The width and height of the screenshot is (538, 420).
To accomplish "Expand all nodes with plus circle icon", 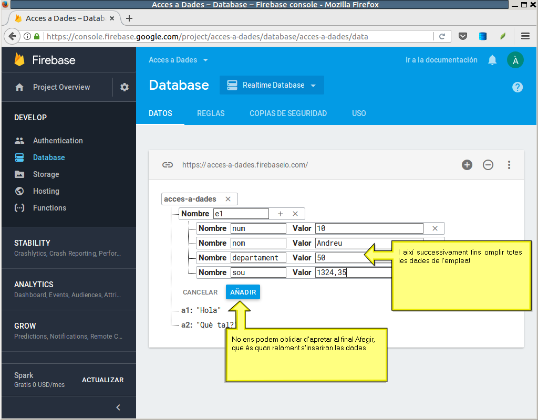I will pyautogui.click(x=467, y=165).
